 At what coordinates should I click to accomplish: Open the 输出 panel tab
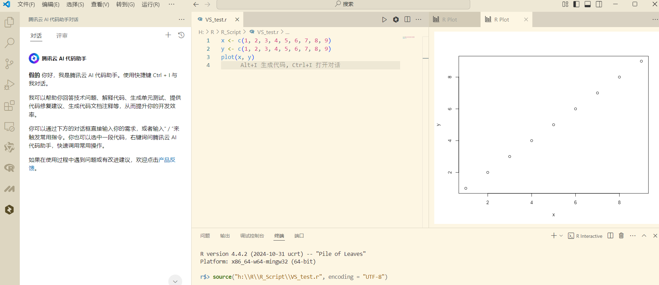click(225, 236)
